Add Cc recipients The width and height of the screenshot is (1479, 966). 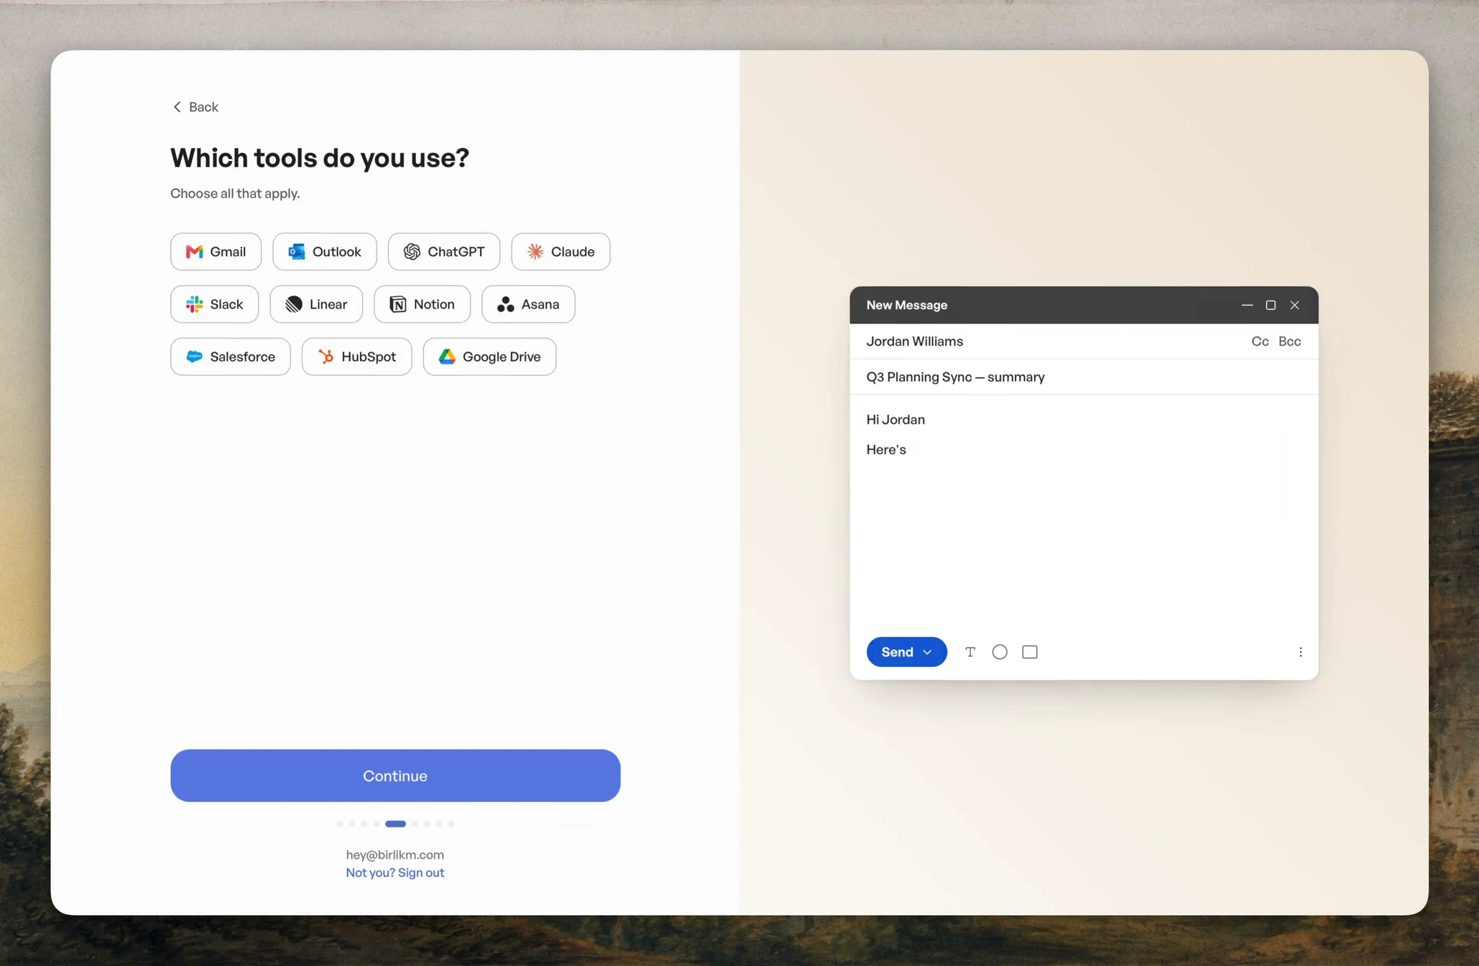[x=1260, y=341]
